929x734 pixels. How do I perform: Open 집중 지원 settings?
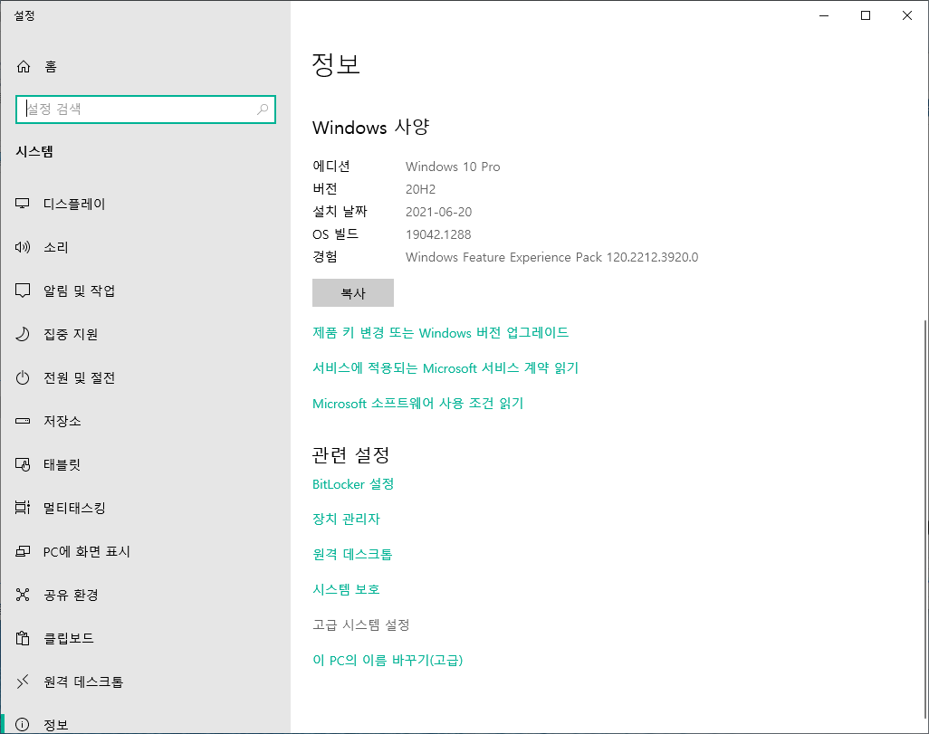coord(145,334)
